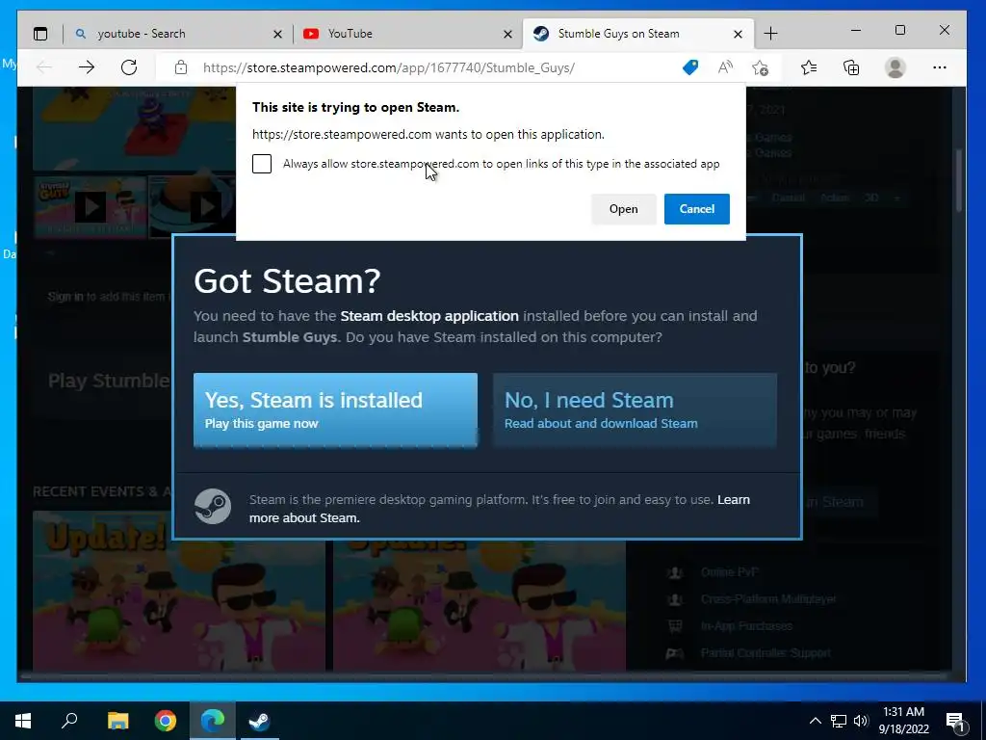Open the Windows Start menu
Image resolution: width=986 pixels, height=740 pixels.
click(23, 721)
